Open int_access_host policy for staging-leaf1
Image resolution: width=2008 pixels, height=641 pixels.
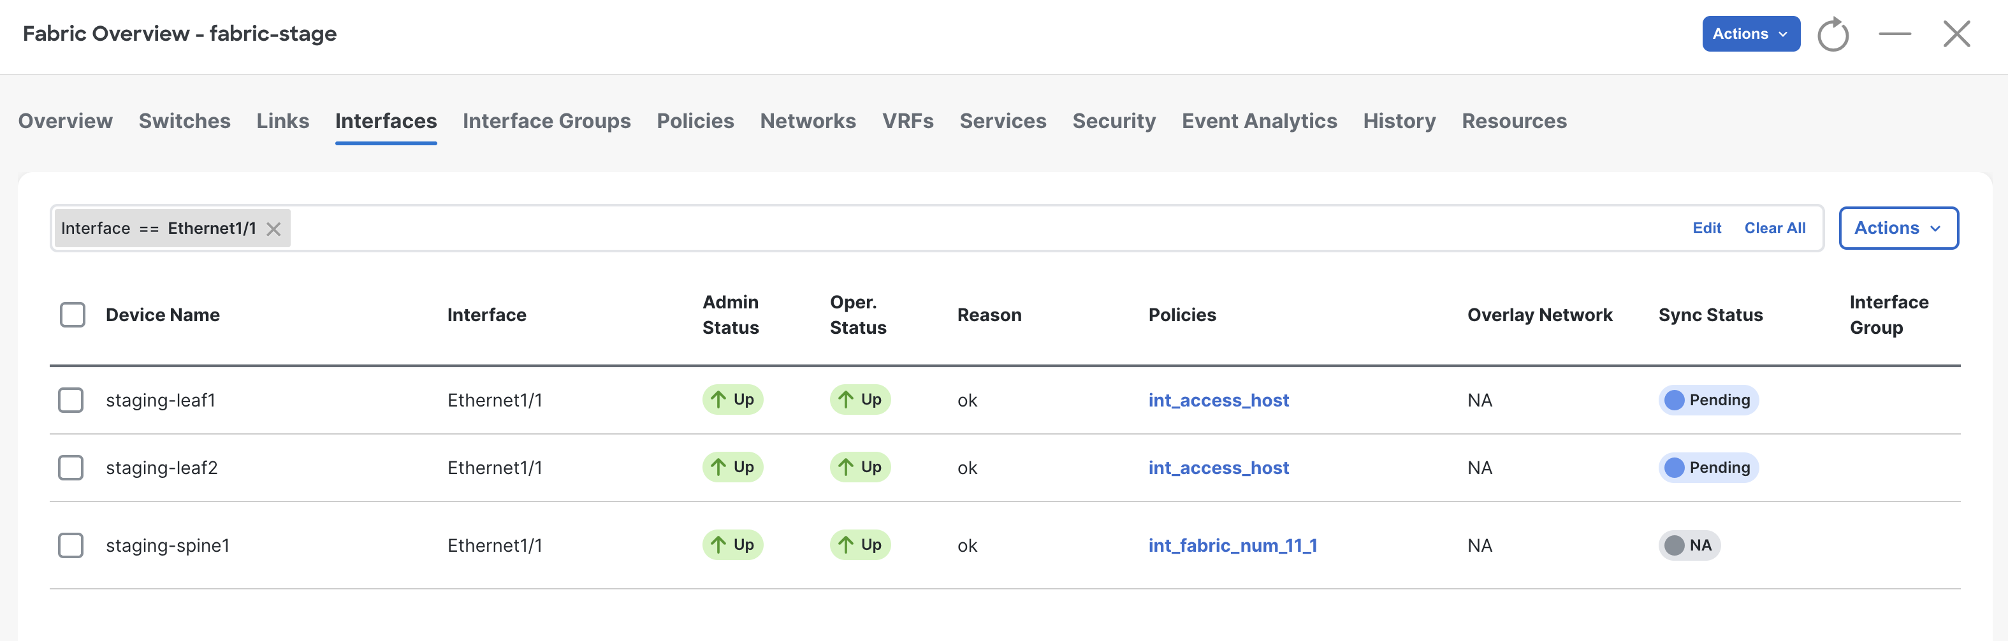click(1218, 400)
